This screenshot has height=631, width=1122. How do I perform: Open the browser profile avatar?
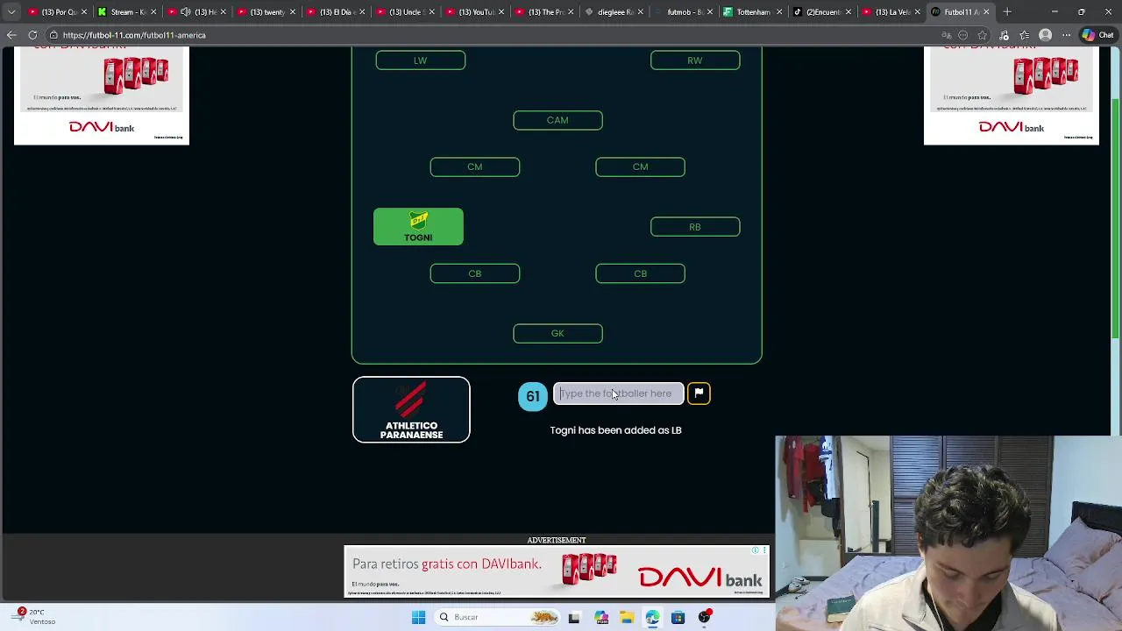coord(1045,35)
